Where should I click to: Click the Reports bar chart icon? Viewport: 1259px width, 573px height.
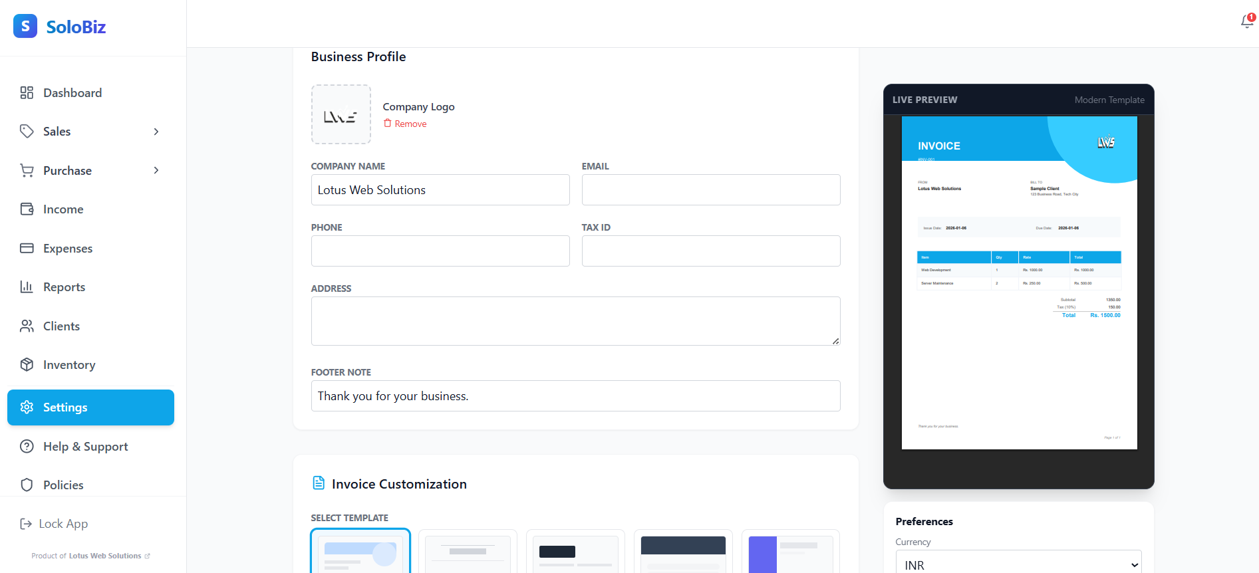click(x=27, y=287)
